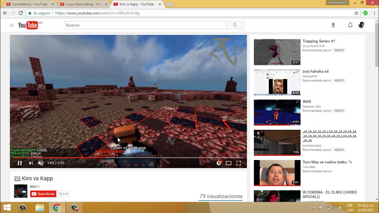Switch the player to theater mode
379x213 pixels.
(x=229, y=163)
